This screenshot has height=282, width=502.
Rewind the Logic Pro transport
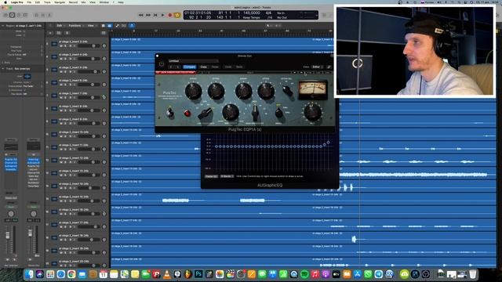[141, 15]
